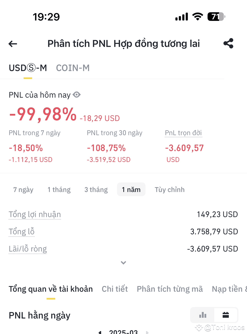
Task: Expand more stats with the chevron
Action: [123, 263]
